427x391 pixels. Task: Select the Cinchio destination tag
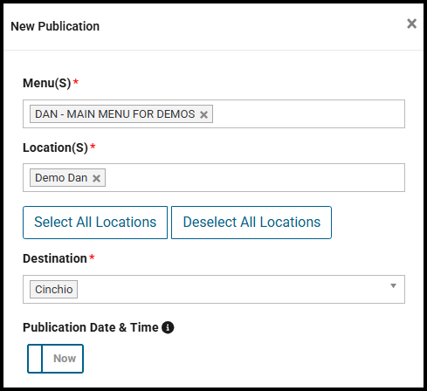pos(53,289)
